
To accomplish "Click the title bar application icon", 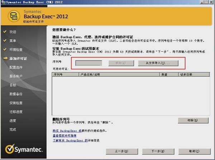I will [x=3, y=3].
